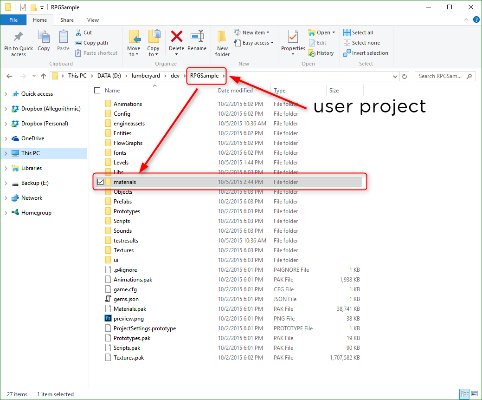The image size is (482, 400).
Task: Open Explorer help question mark
Action: point(476,20)
